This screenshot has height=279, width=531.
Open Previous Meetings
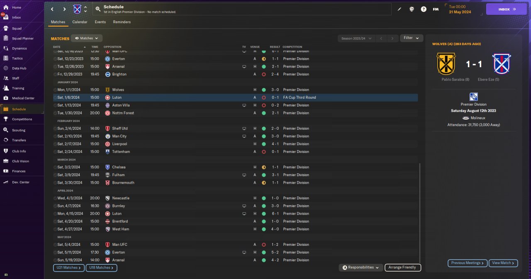(x=467, y=263)
